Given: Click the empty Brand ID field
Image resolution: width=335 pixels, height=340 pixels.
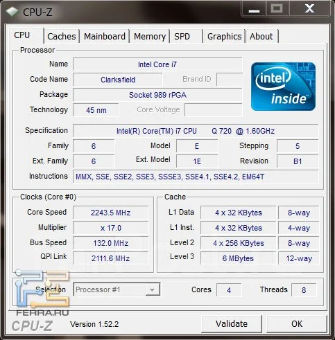Looking at the screenshot, I should click(x=230, y=80).
